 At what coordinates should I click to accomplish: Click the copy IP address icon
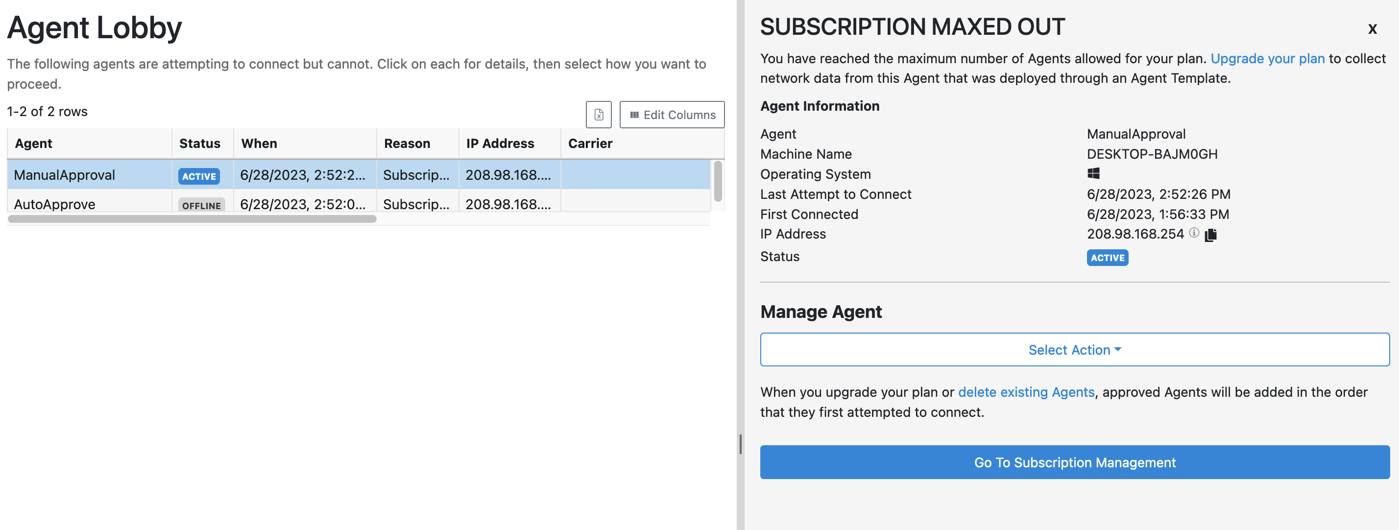(x=1210, y=235)
